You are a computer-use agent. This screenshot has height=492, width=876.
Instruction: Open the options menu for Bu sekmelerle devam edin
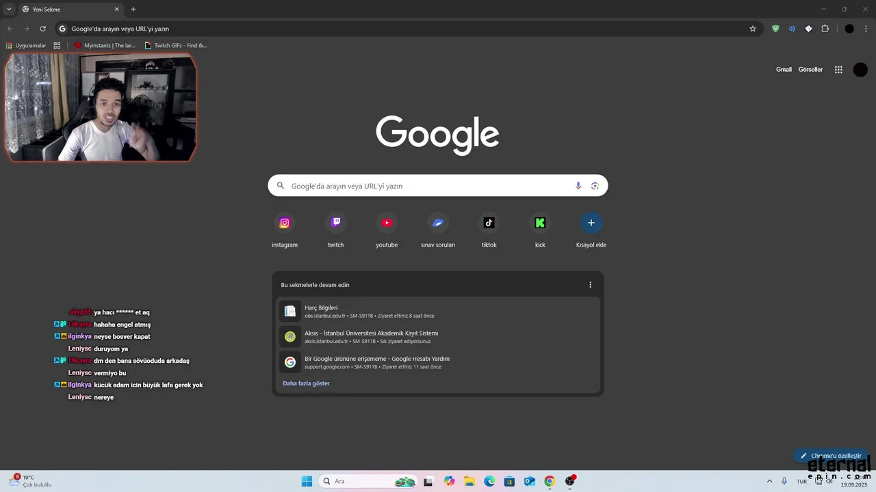[590, 285]
